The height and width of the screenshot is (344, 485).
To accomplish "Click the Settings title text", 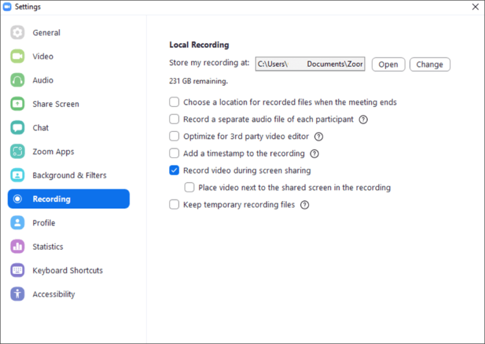I will pyautogui.click(x=28, y=7).
